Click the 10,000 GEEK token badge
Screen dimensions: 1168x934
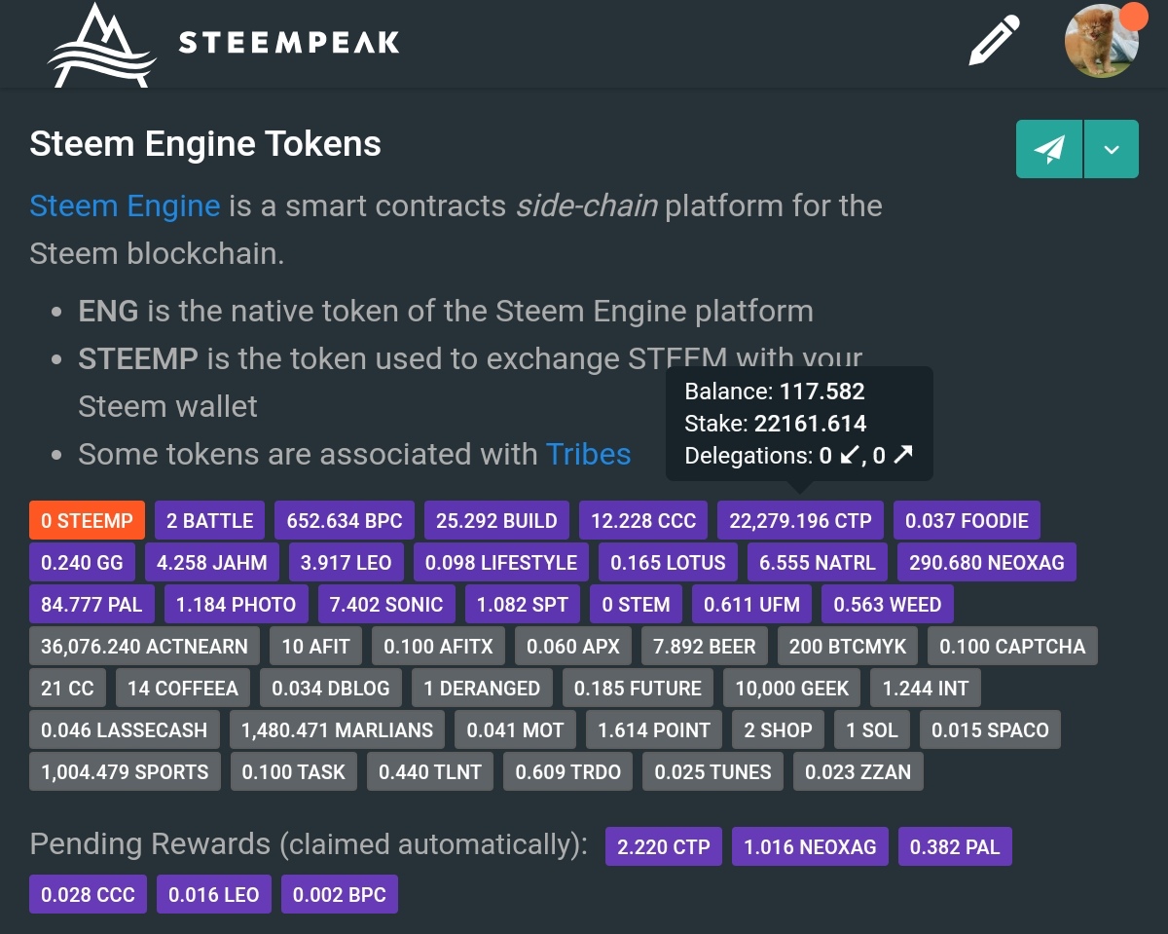[791, 688]
